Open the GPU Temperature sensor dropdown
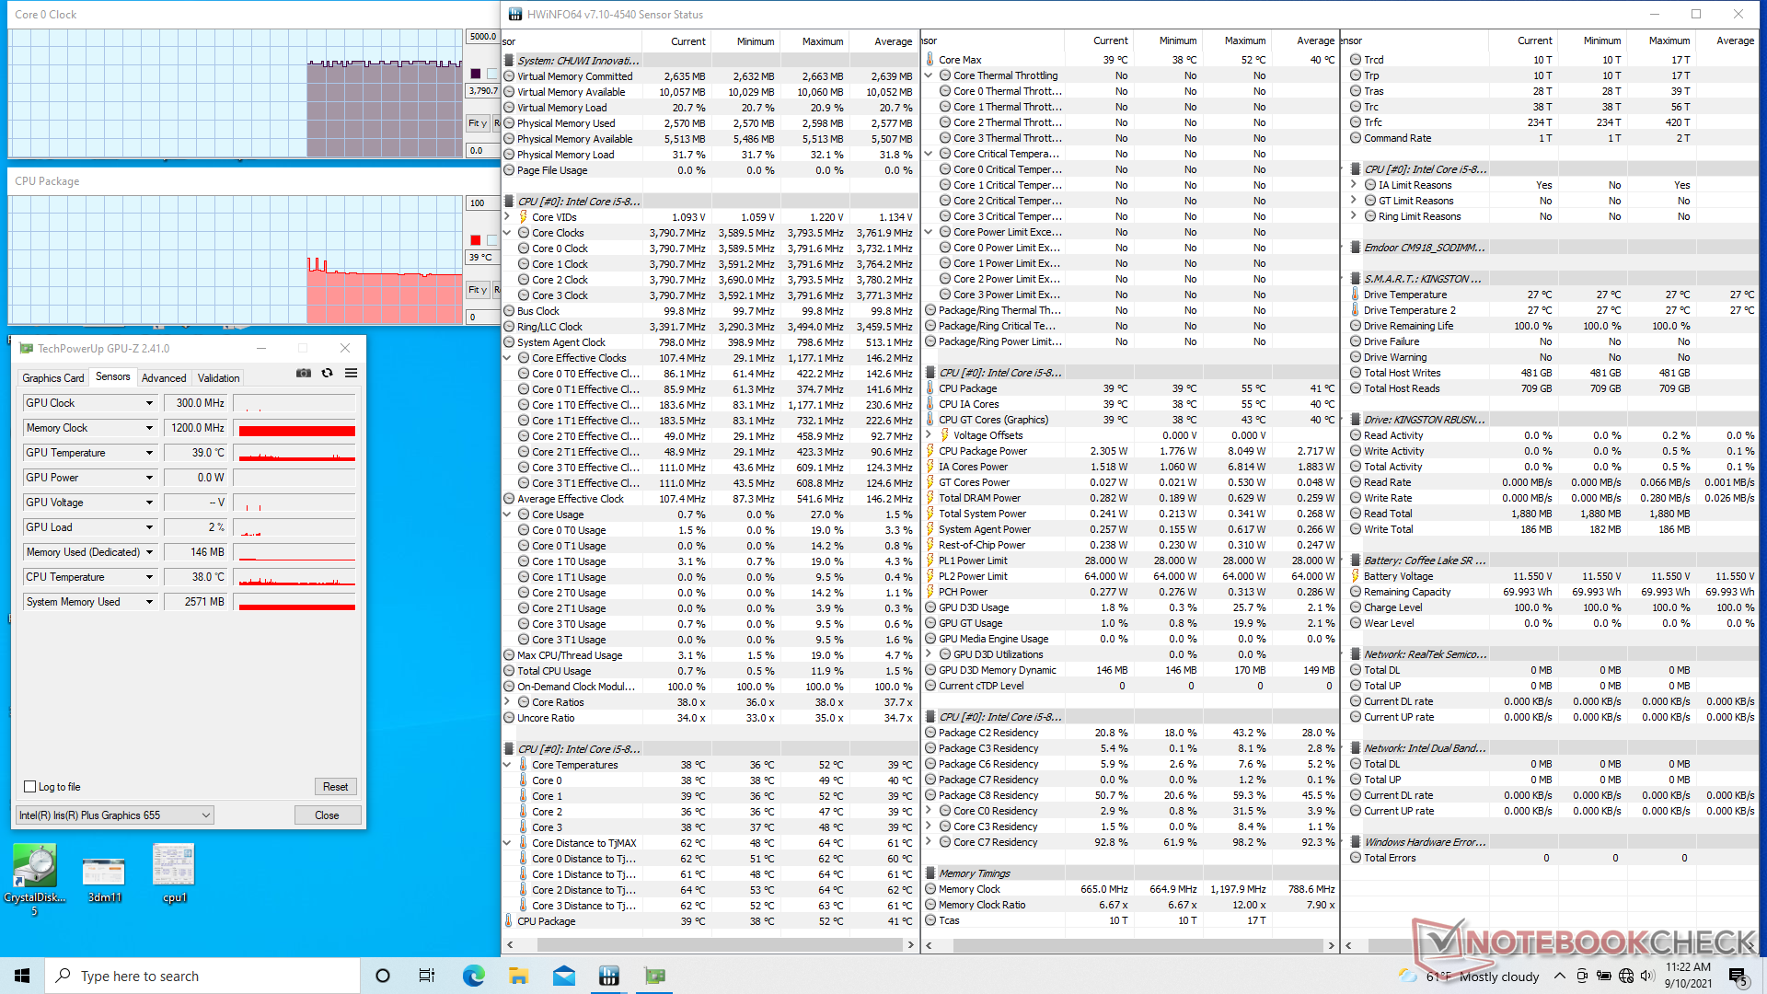Viewport: 1767px width, 994px height. (149, 453)
